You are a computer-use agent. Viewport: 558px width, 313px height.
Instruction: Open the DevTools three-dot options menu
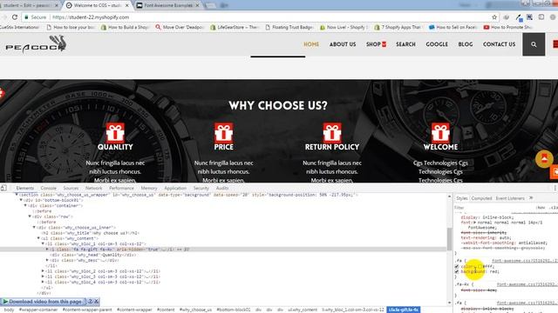point(555,188)
